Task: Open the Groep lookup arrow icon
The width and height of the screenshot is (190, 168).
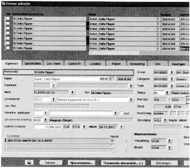Action: pos(172,72)
